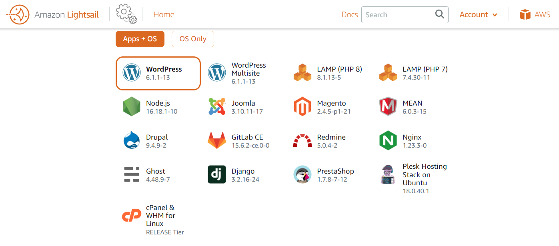Open the Docs link
Screen dimensions: 559x246
click(x=349, y=15)
